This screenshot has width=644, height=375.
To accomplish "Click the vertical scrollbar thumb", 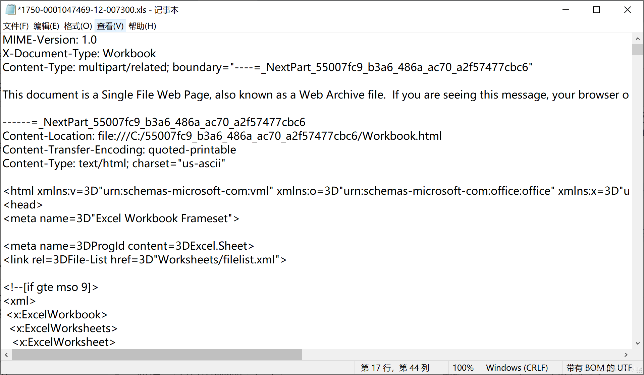I will [638, 50].
